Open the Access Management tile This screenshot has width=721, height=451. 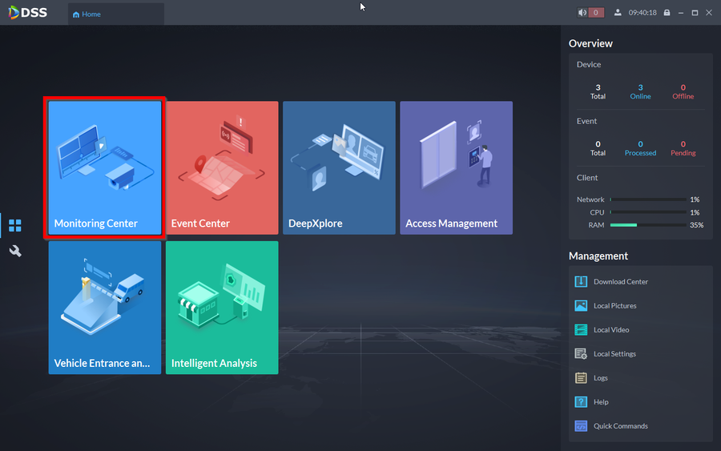pyautogui.click(x=456, y=167)
